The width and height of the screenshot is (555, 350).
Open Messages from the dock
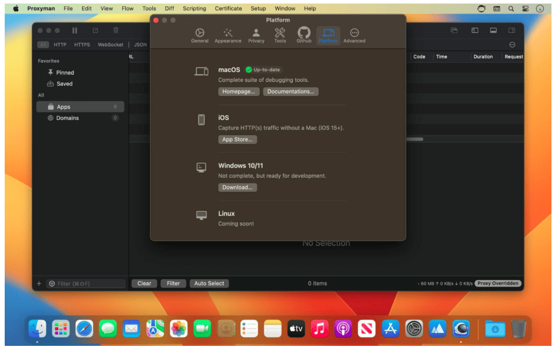pos(108,329)
